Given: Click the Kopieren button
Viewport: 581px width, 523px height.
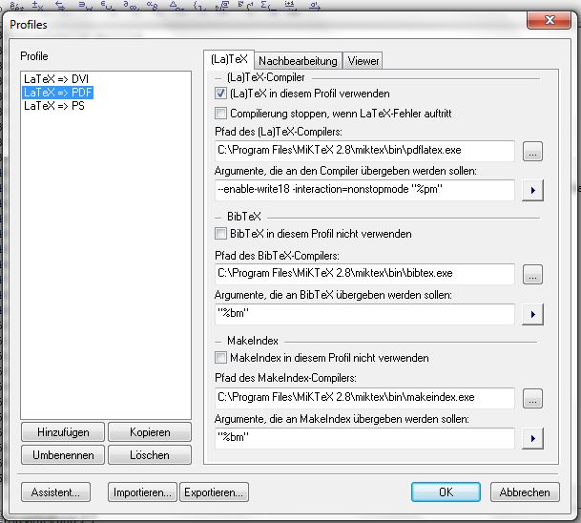Looking at the screenshot, I should point(148,432).
